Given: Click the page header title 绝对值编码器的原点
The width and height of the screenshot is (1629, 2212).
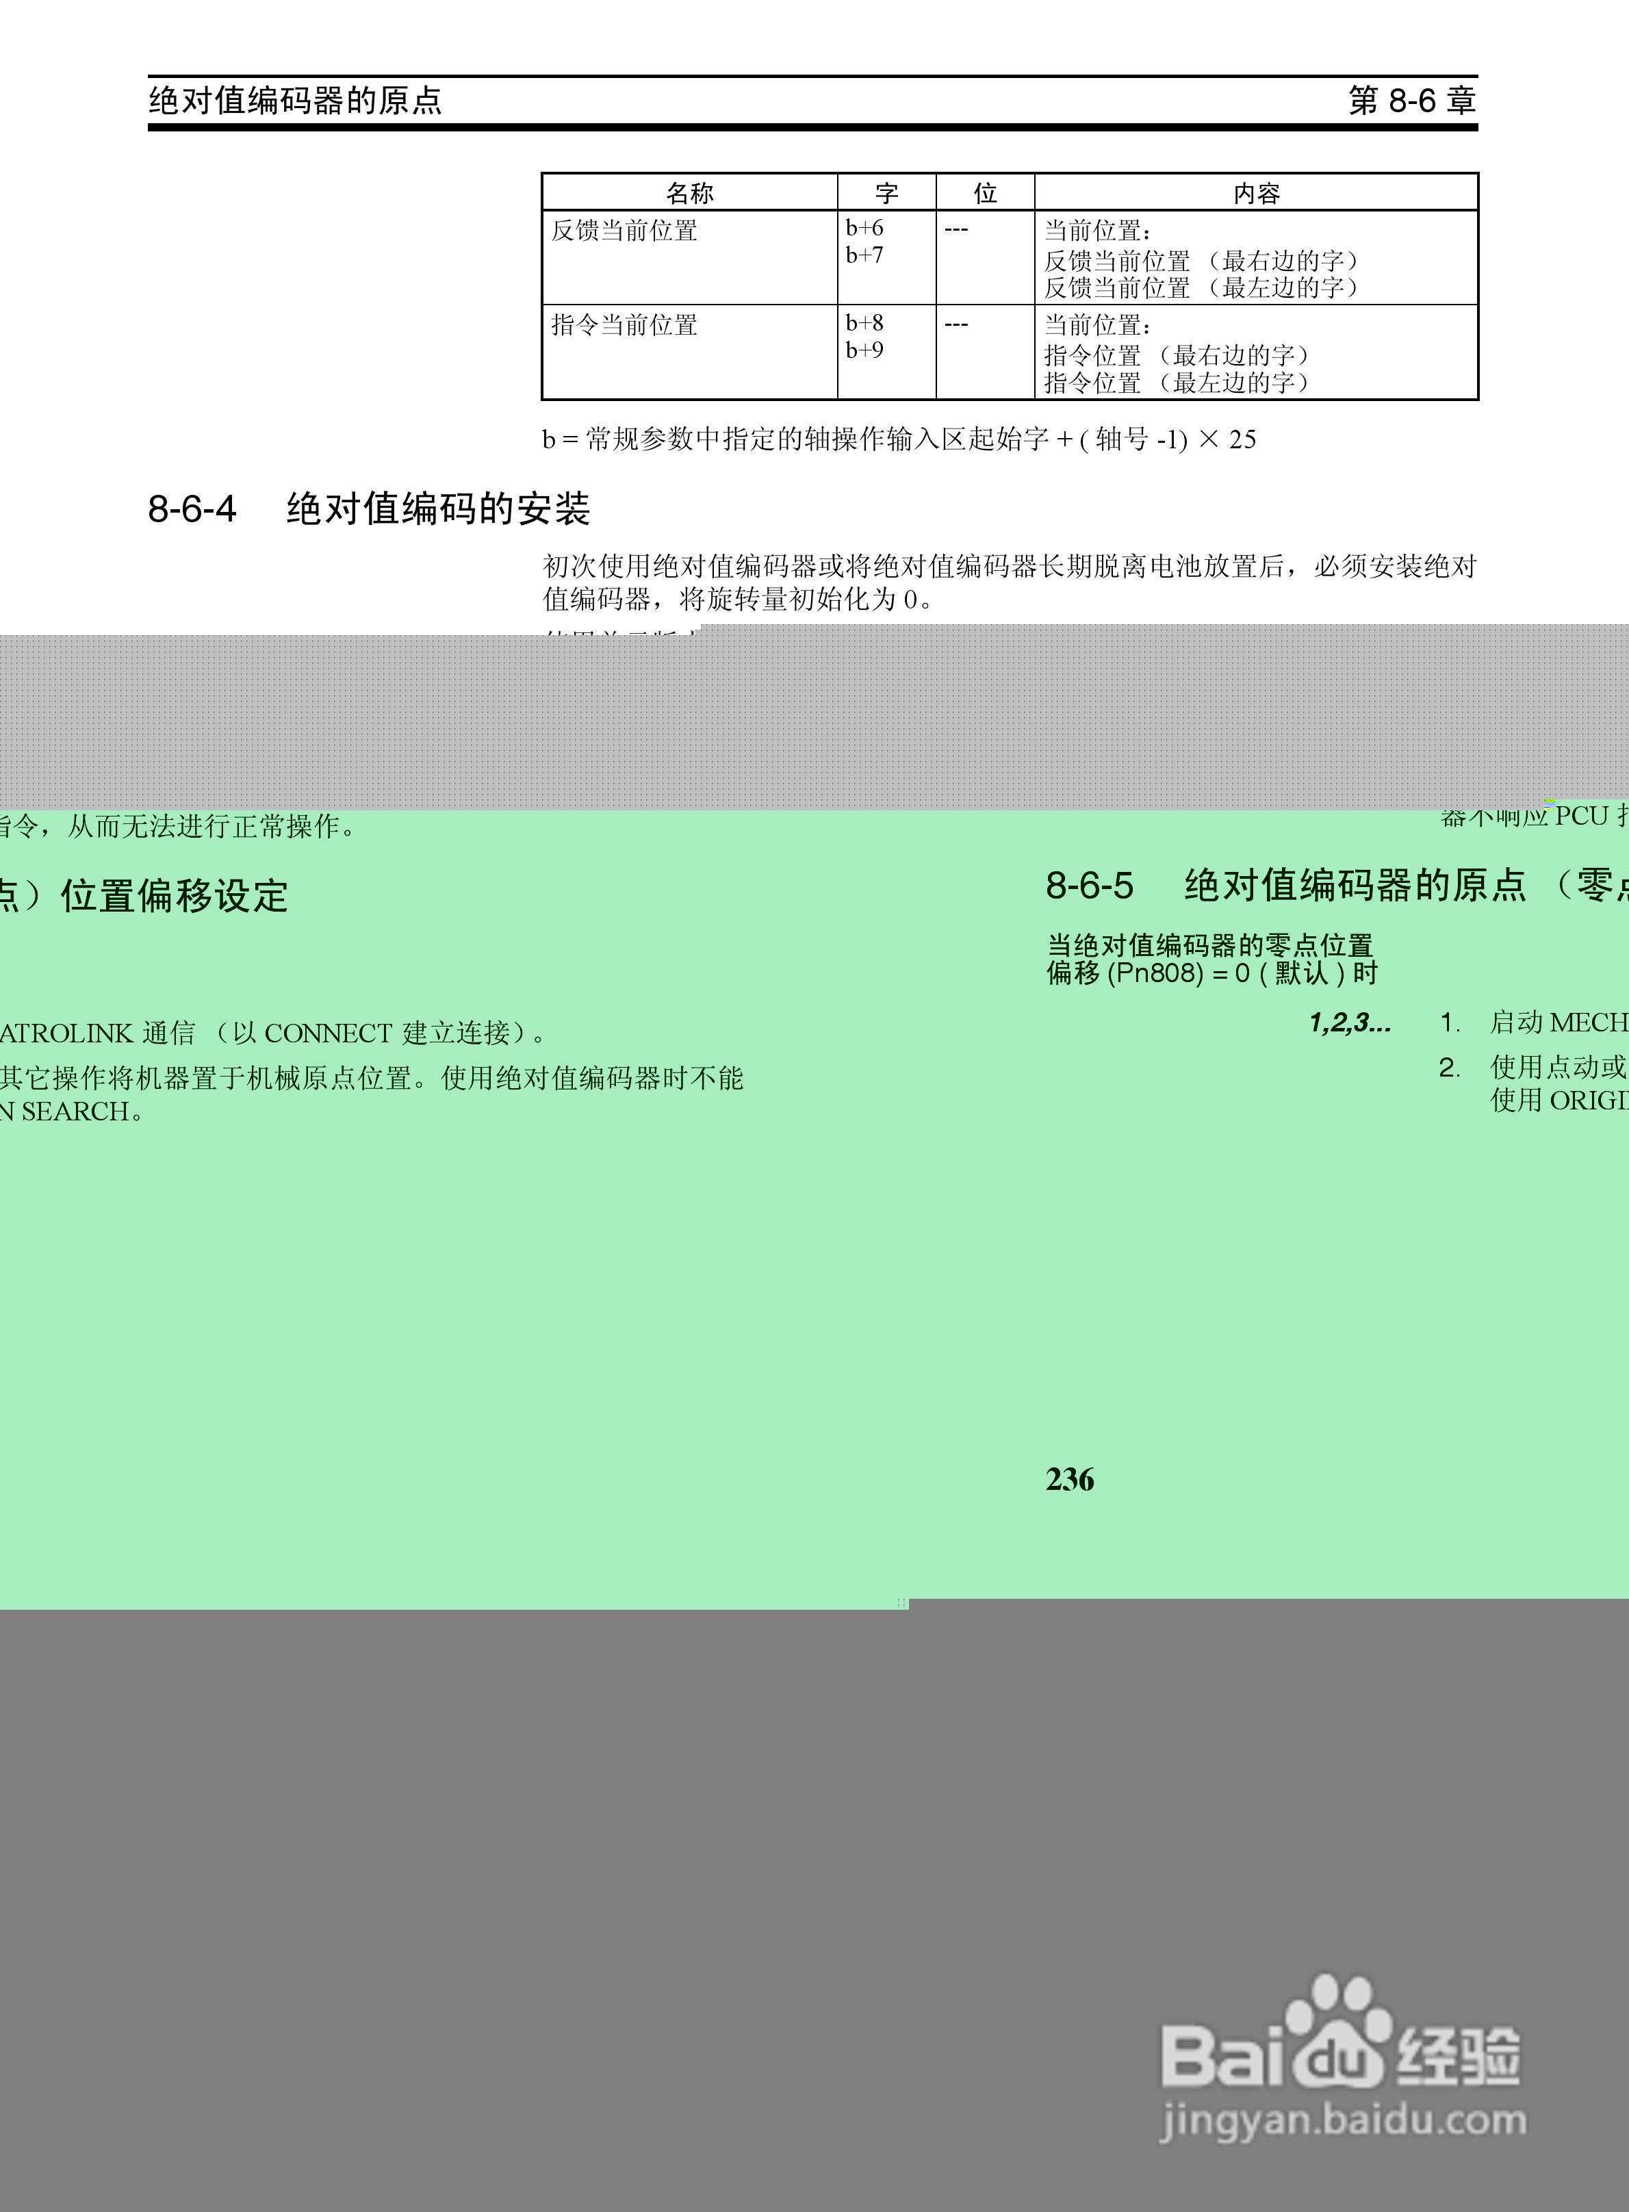Looking at the screenshot, I should [295, 101].
